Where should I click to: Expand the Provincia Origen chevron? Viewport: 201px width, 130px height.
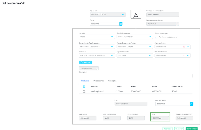coord(188,47)
